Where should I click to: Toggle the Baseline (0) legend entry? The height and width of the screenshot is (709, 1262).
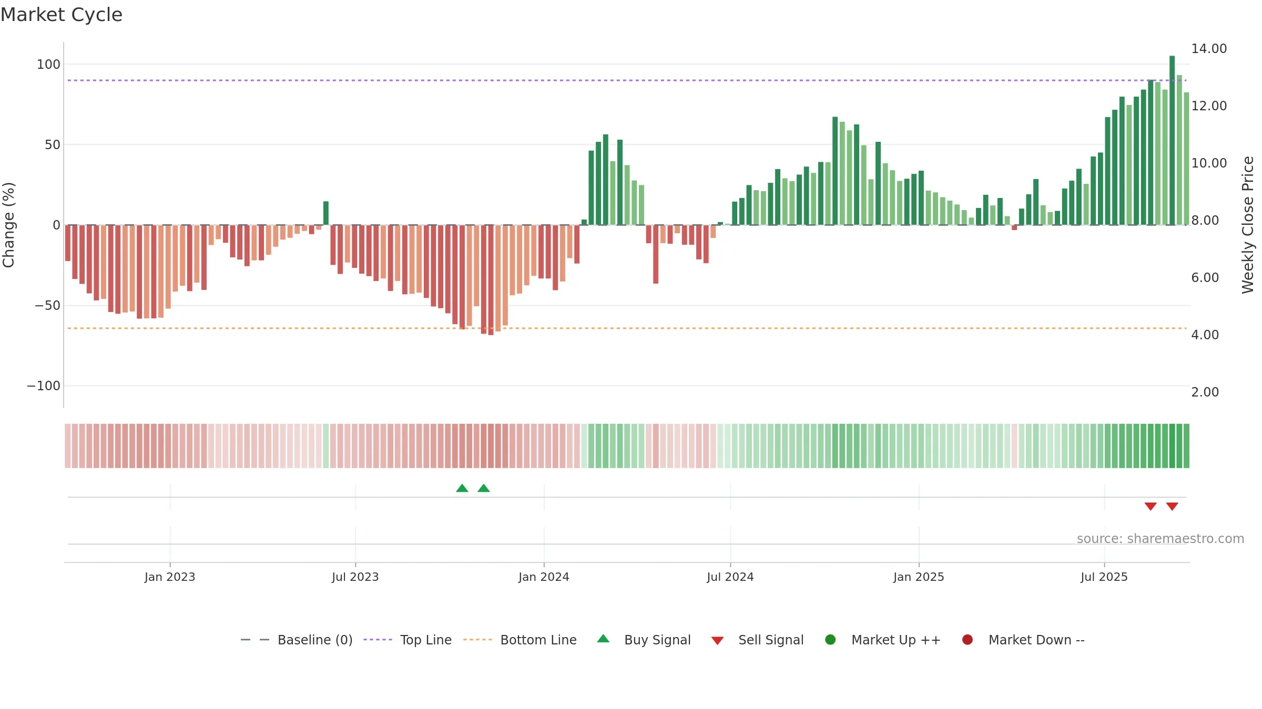[x=297, y=640]
